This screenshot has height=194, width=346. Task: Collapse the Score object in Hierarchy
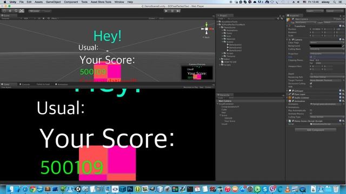click(220, 115)
